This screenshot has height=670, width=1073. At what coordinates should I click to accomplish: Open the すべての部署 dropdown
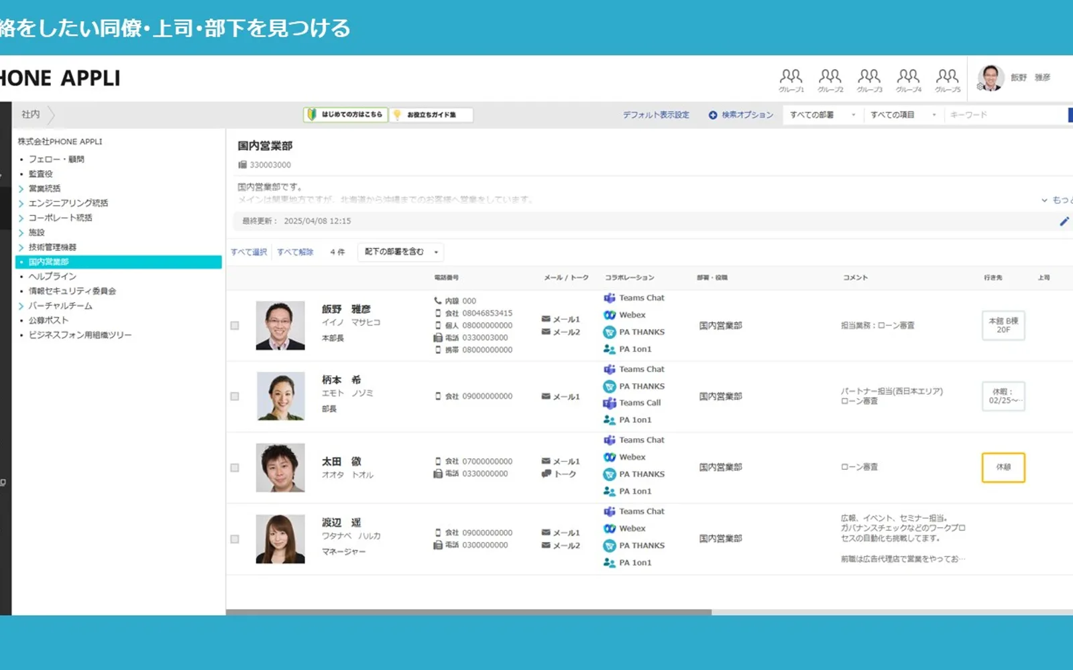click(x=823, y=115)
